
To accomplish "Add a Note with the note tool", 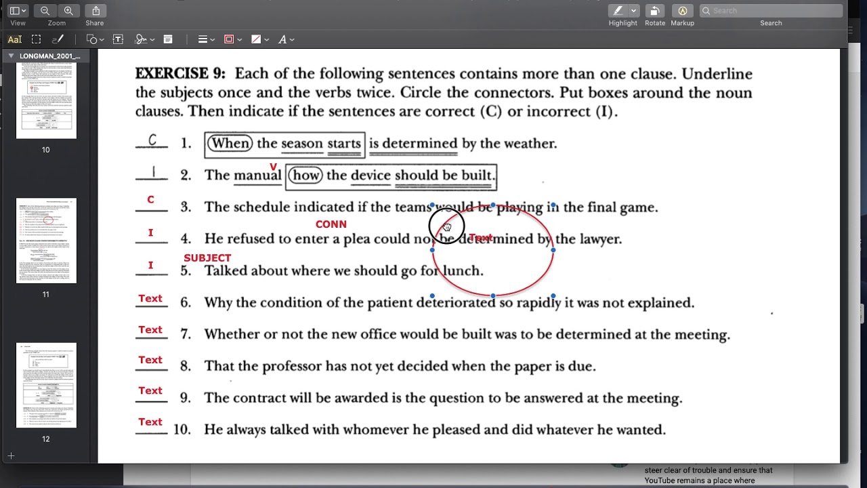I will (x=168, y=39).
